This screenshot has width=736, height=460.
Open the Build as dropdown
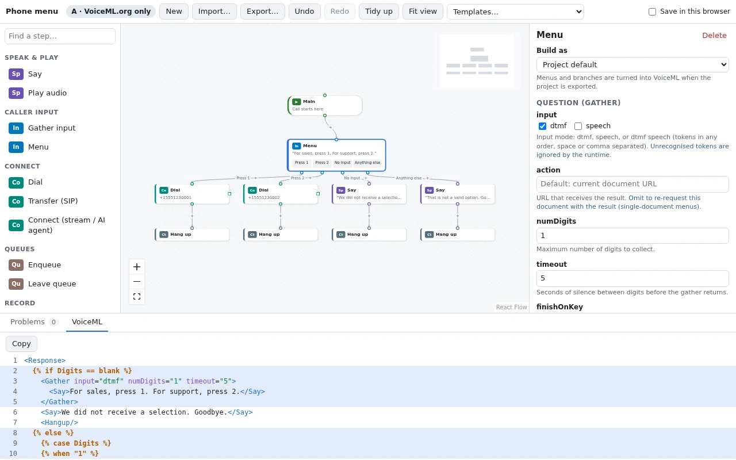click(632, 65)
